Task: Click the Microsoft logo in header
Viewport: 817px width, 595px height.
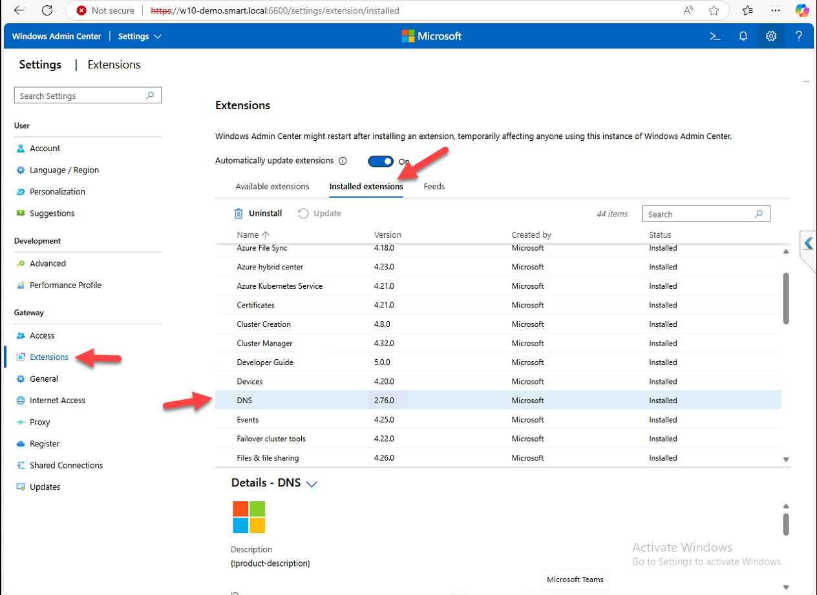Action: pos(432,36)
